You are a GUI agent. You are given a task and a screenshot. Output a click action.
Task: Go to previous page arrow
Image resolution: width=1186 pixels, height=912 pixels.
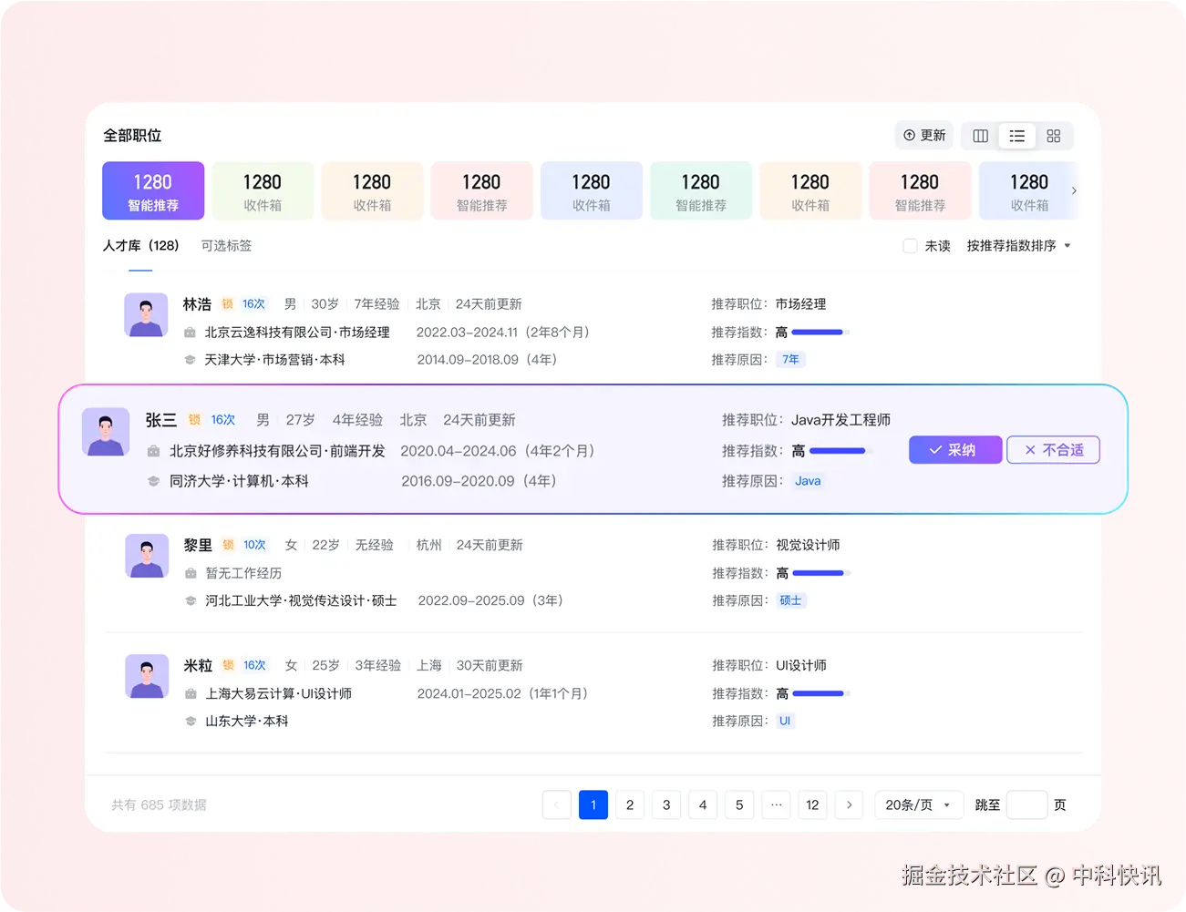coord(557,804)
